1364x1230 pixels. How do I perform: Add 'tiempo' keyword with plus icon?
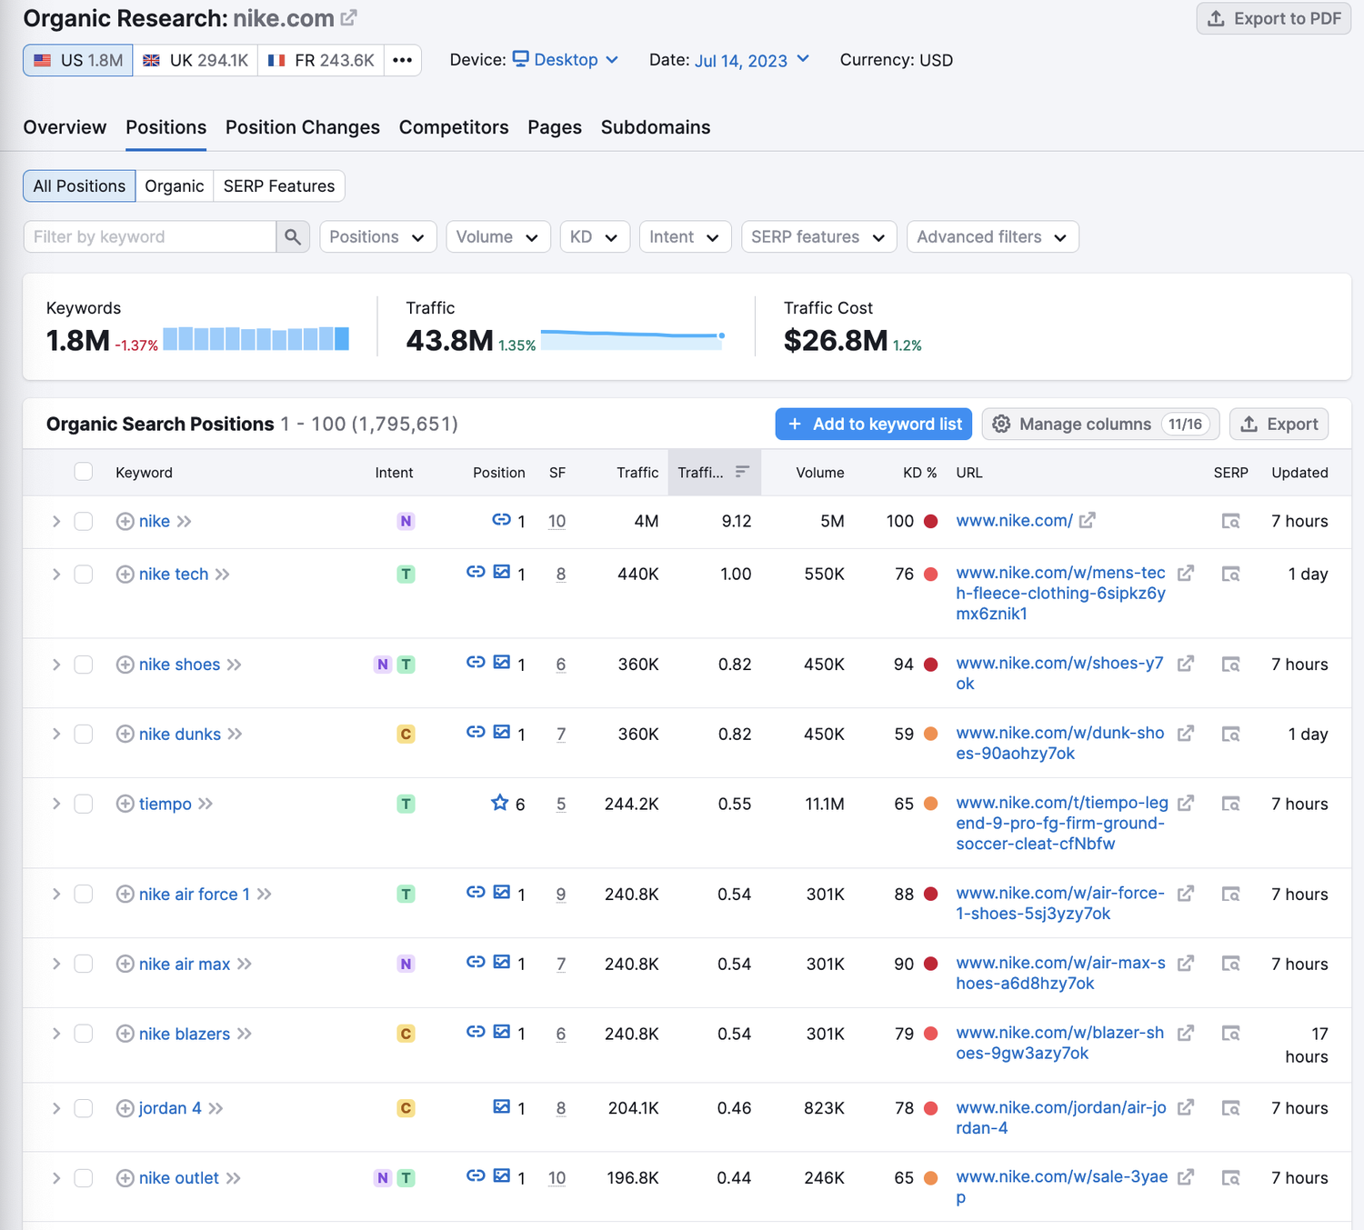(125, 804)
